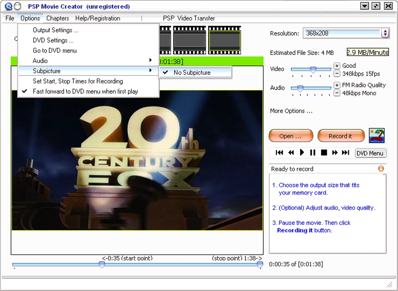The height and width of the screenshot is (291, 398).
Task: Click the skip to previous chapter button
Action: tap(279, 153)
